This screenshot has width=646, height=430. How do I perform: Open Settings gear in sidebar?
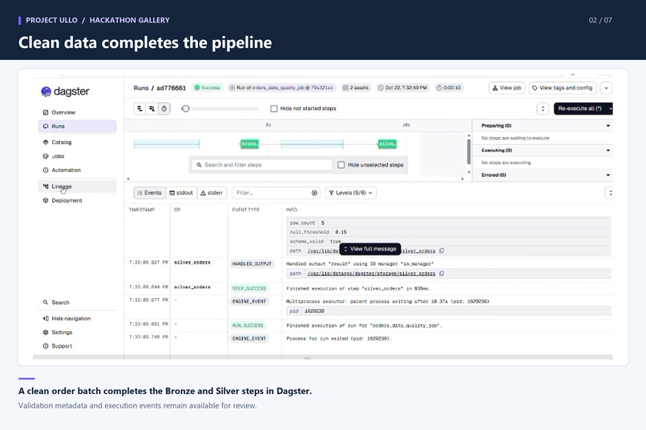46,332
